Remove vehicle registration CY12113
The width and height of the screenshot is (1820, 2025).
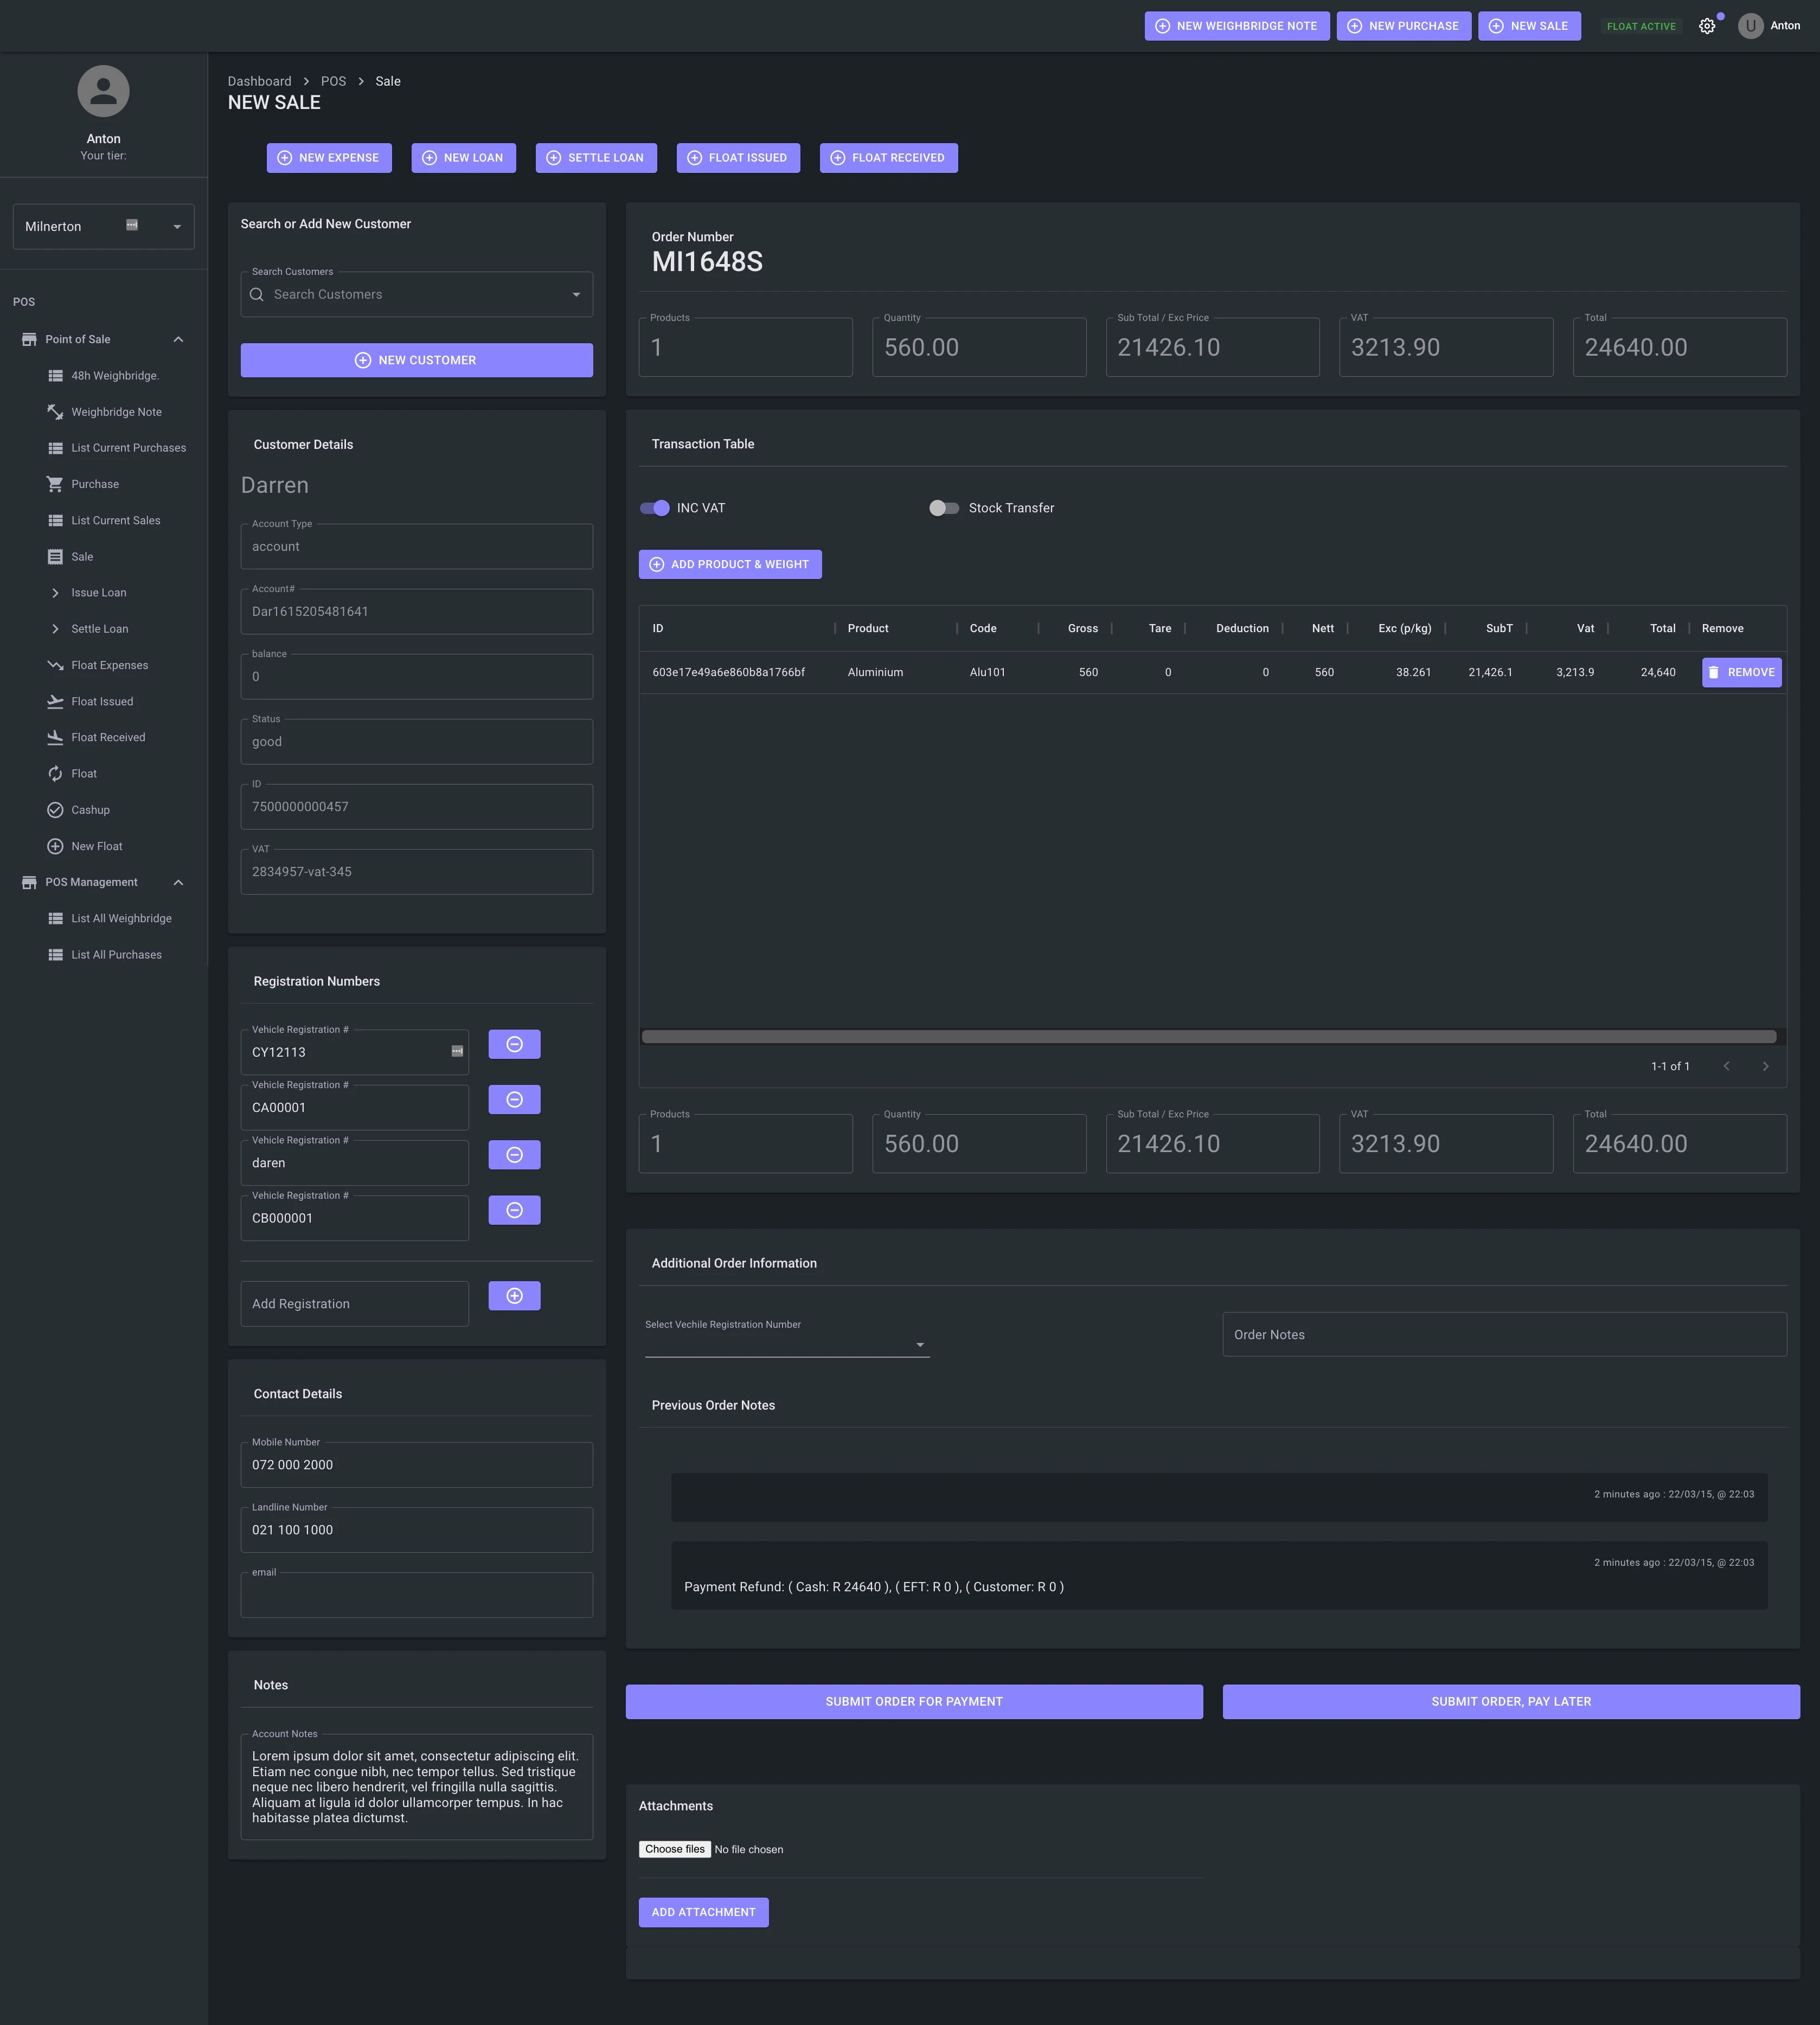tap(514, 1044)
